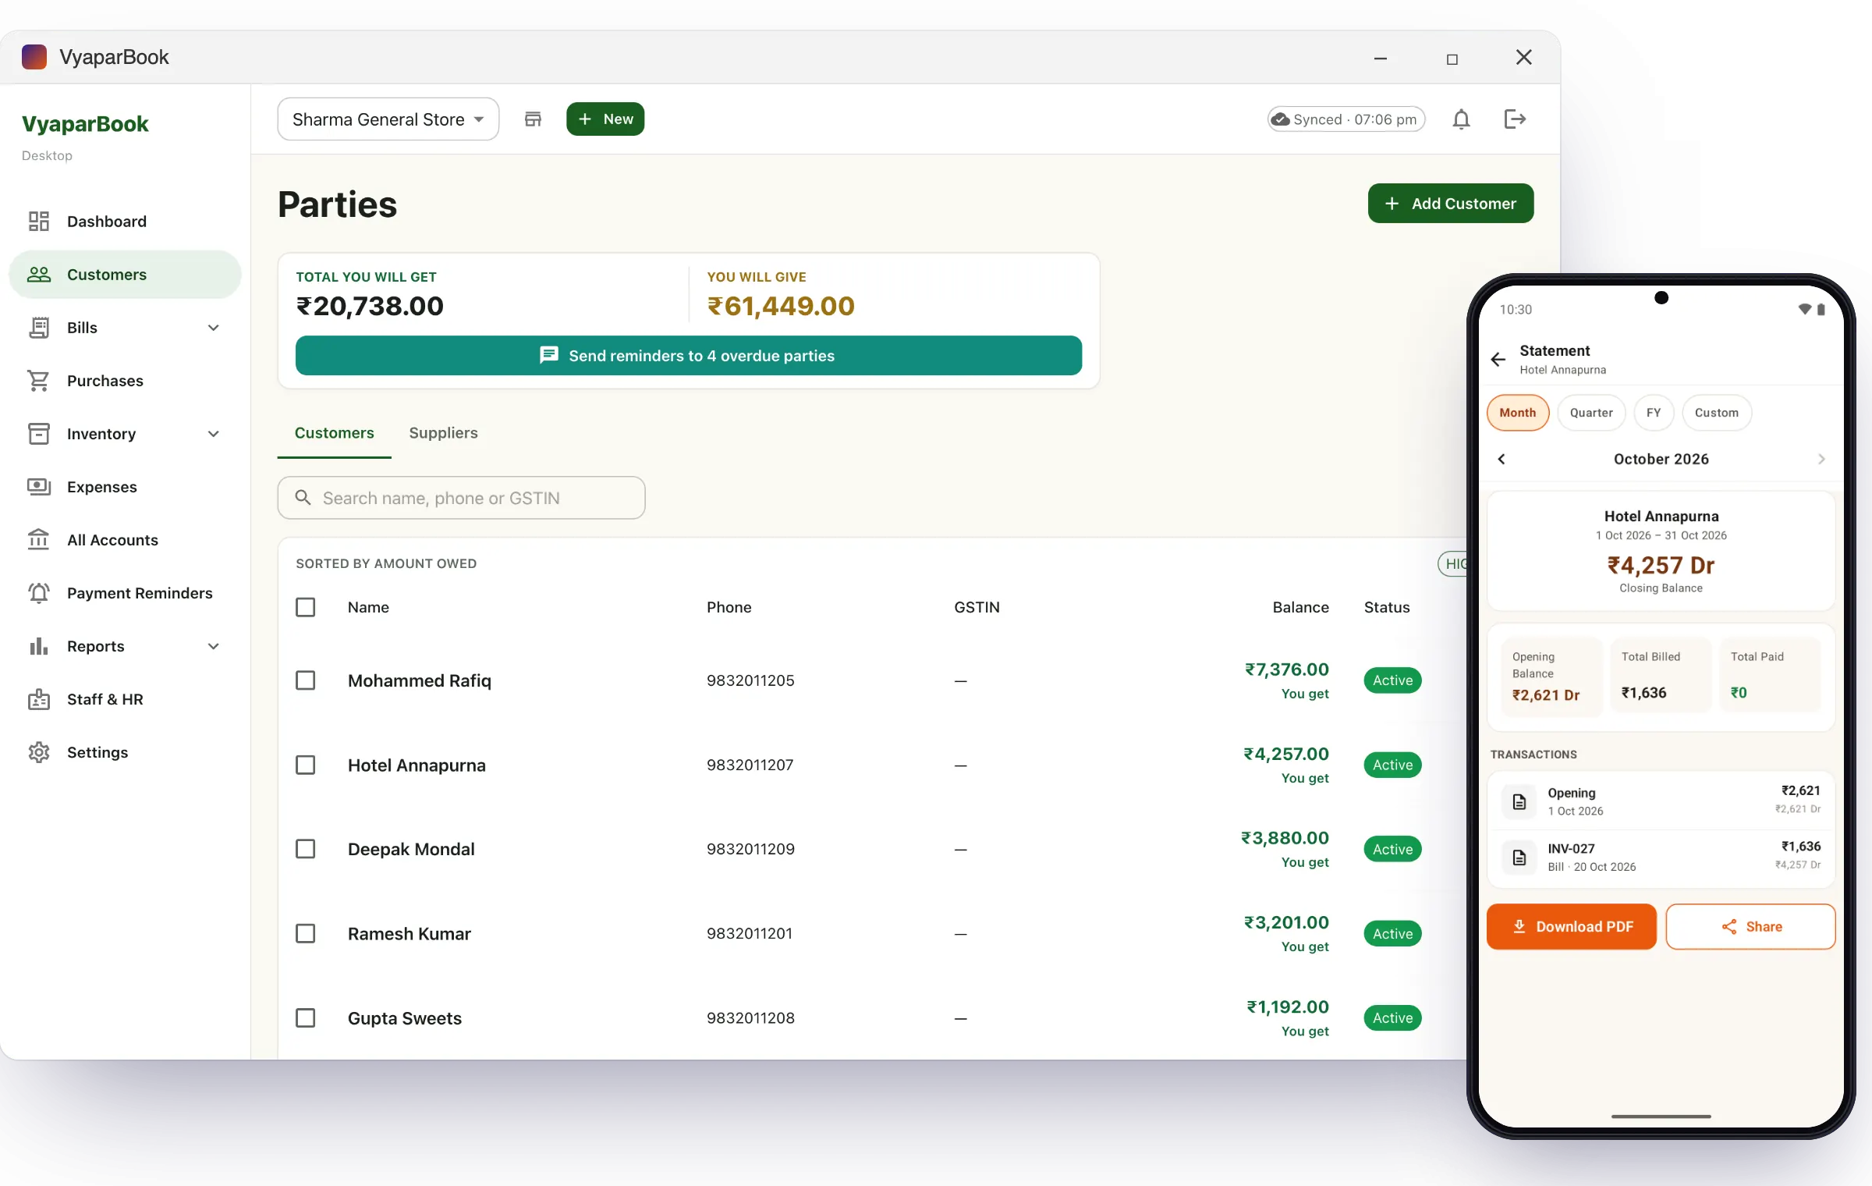This screenshot has width=1872, height=1186.
Task: Open Staff & HR in the sidebar
Action: 125,699
